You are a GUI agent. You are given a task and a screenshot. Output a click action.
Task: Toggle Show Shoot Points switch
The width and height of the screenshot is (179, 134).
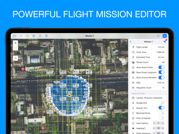161,67
